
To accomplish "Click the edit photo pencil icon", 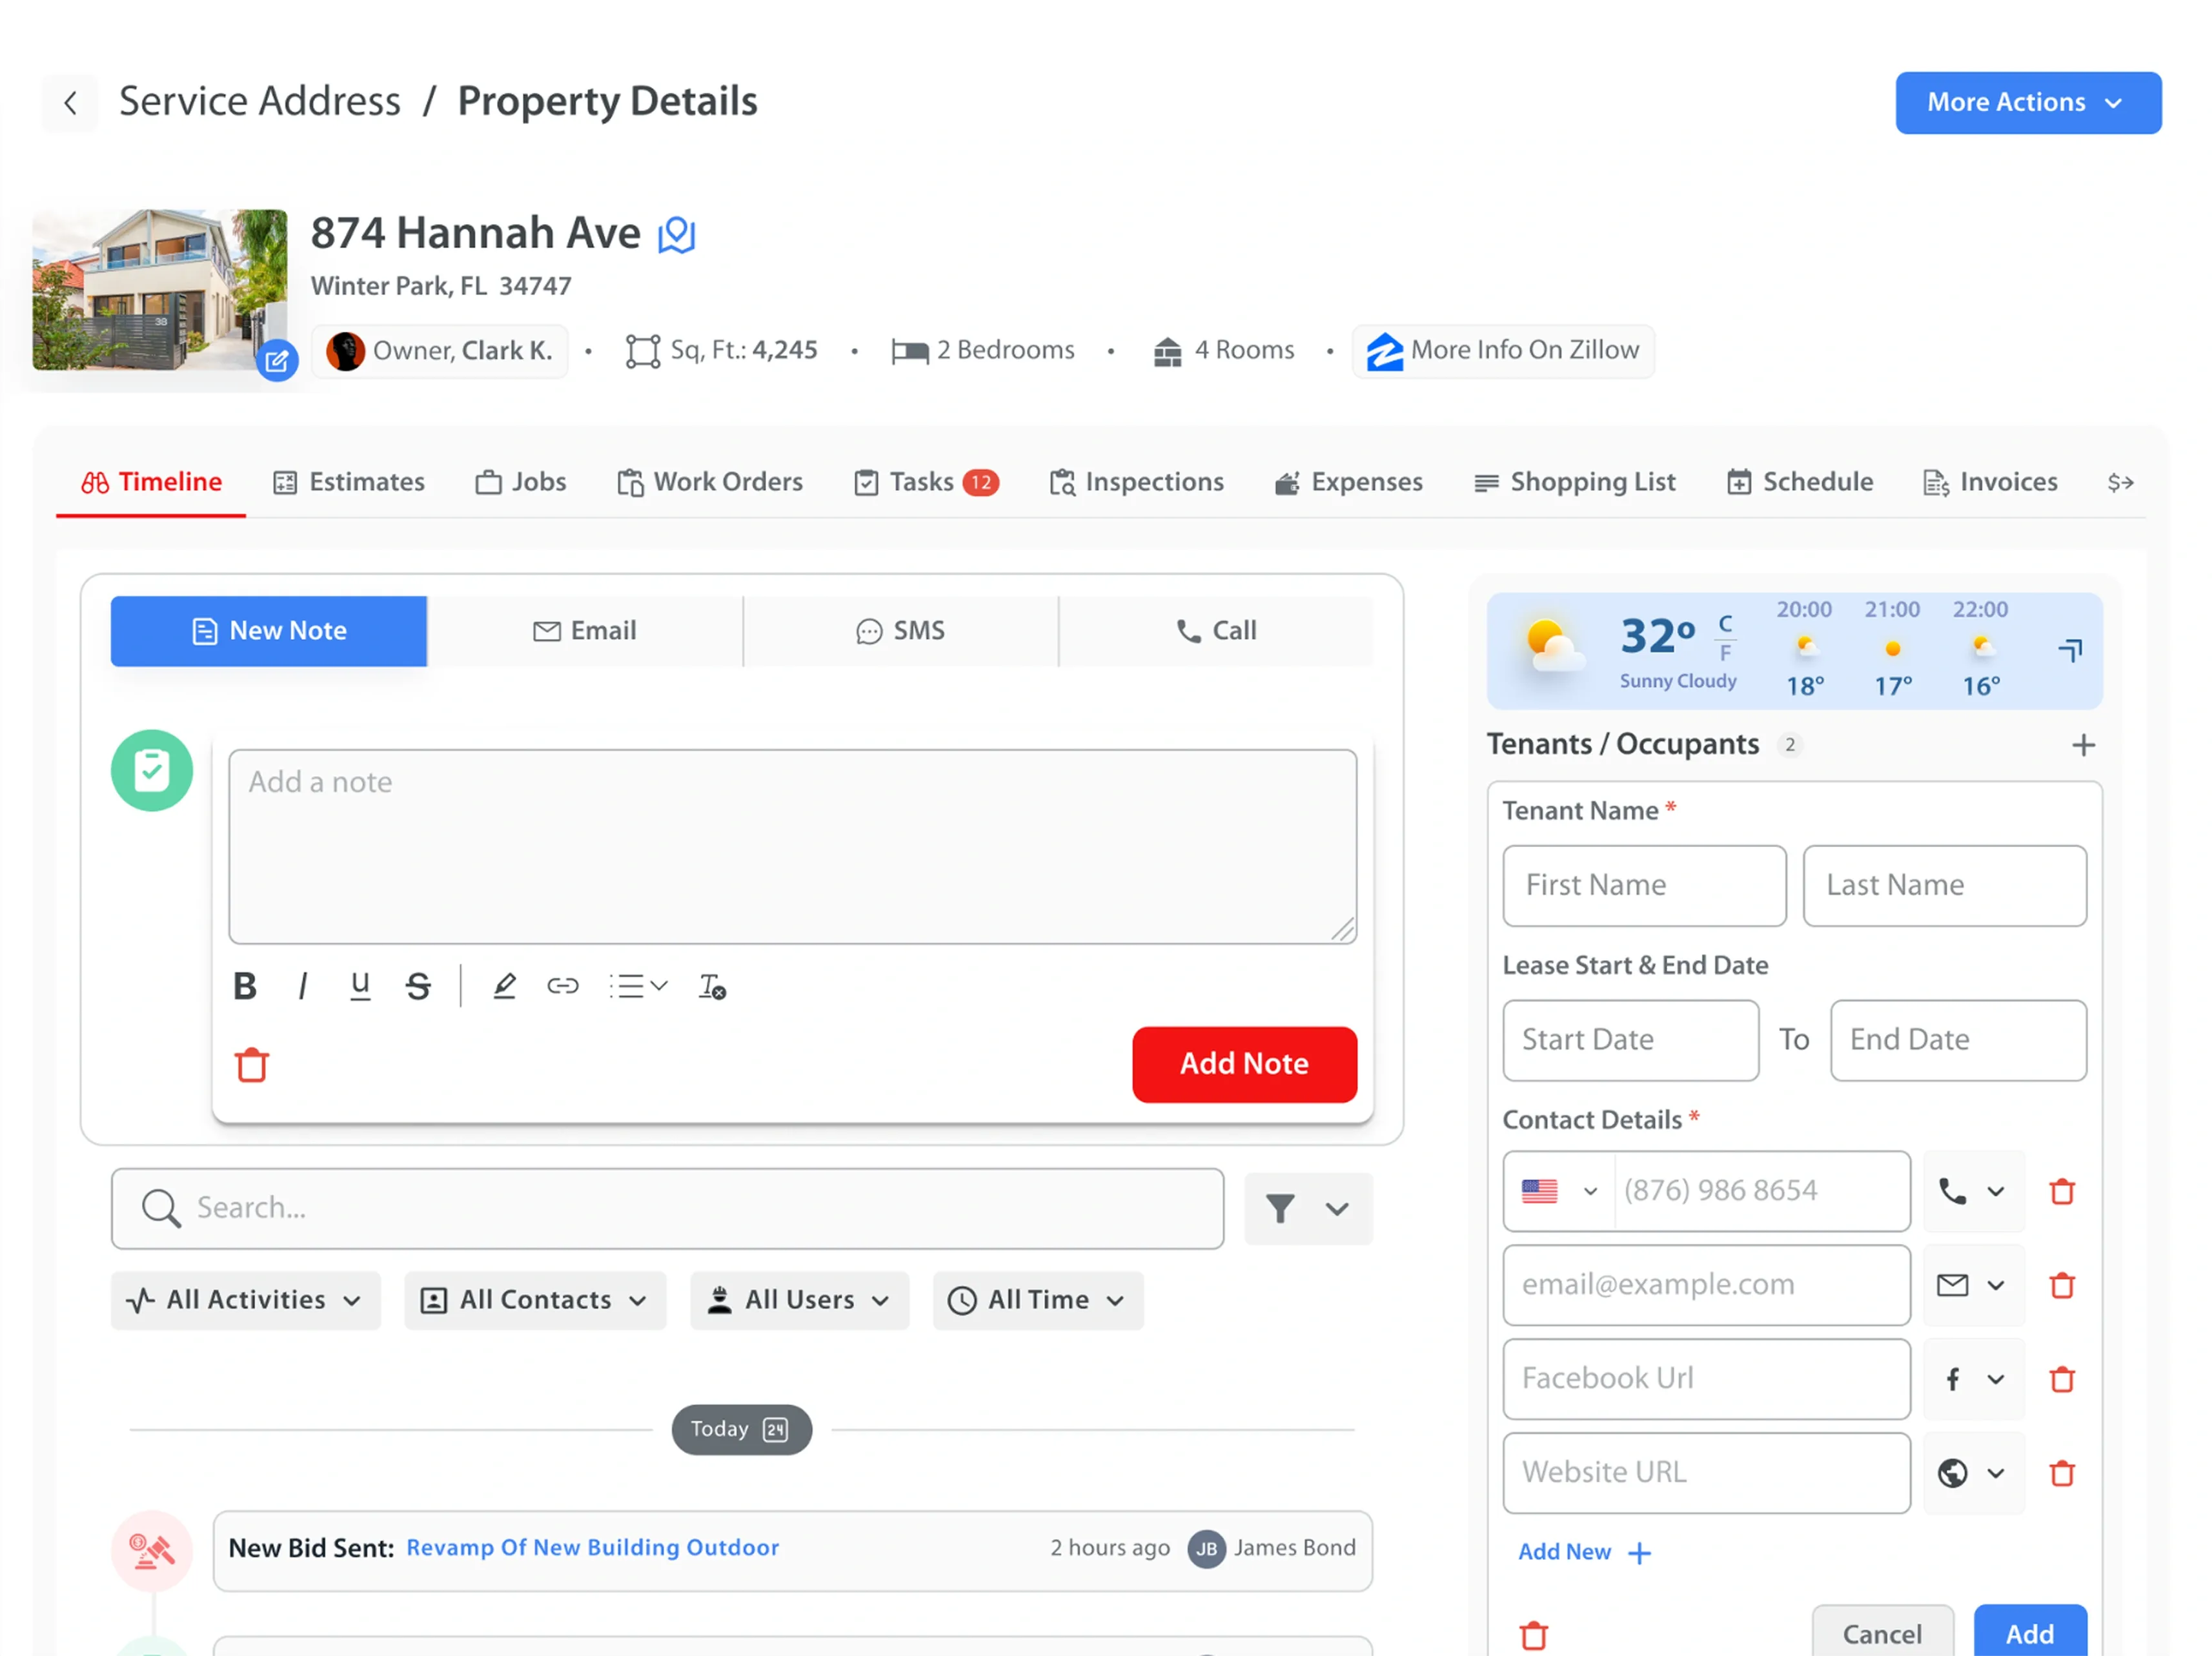I will tap(276, 360).
